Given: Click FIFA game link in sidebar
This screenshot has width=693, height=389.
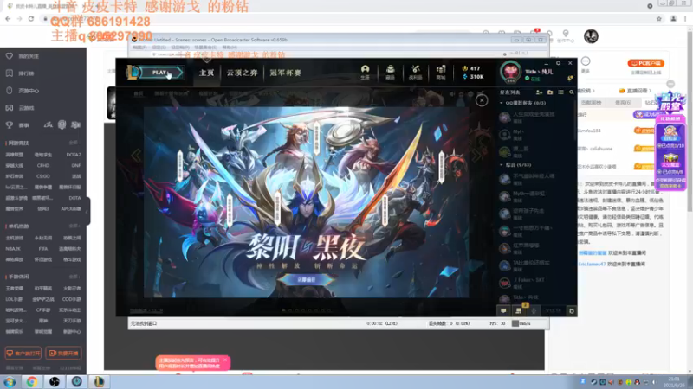Looking at the screenshot, I should point(42,249).
